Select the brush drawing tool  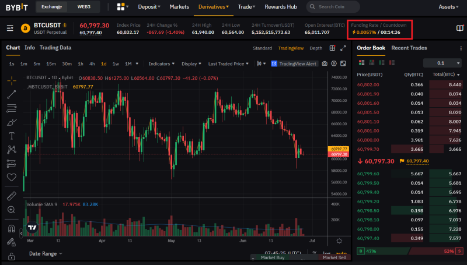click(12, 122)
